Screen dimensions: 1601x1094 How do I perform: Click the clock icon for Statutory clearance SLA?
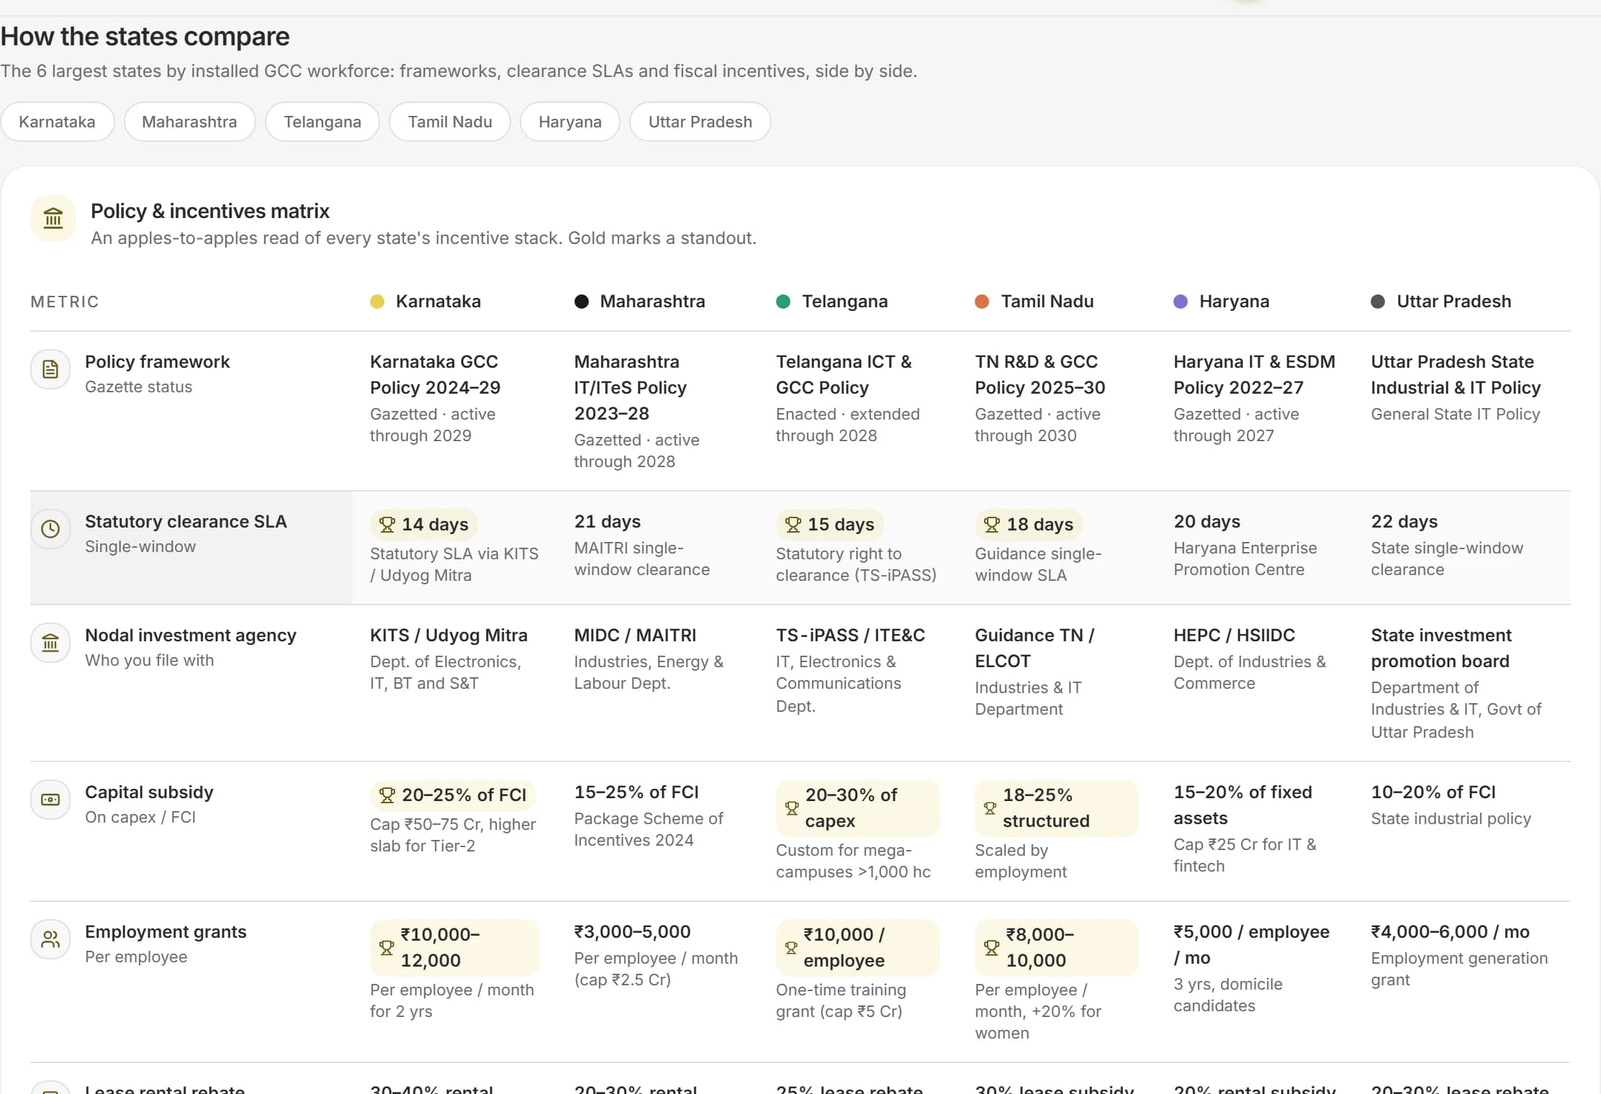[50, 530]
